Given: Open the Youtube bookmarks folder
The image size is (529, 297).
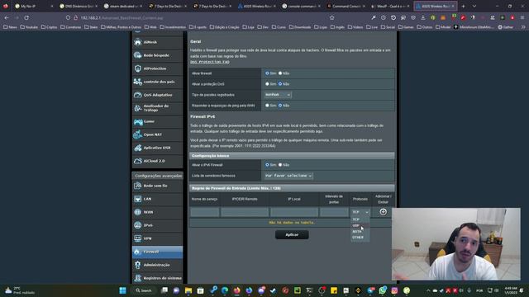Looking at the screenshot, I should (x=30, y=27).
